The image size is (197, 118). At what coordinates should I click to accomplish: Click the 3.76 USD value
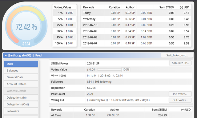click(187, 37)
